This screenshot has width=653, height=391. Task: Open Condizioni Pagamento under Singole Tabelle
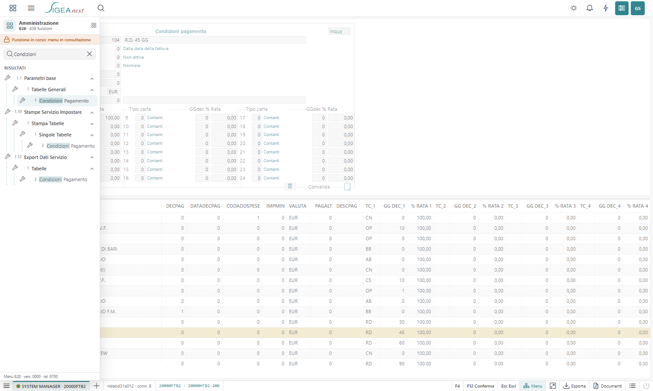(61, 146)
